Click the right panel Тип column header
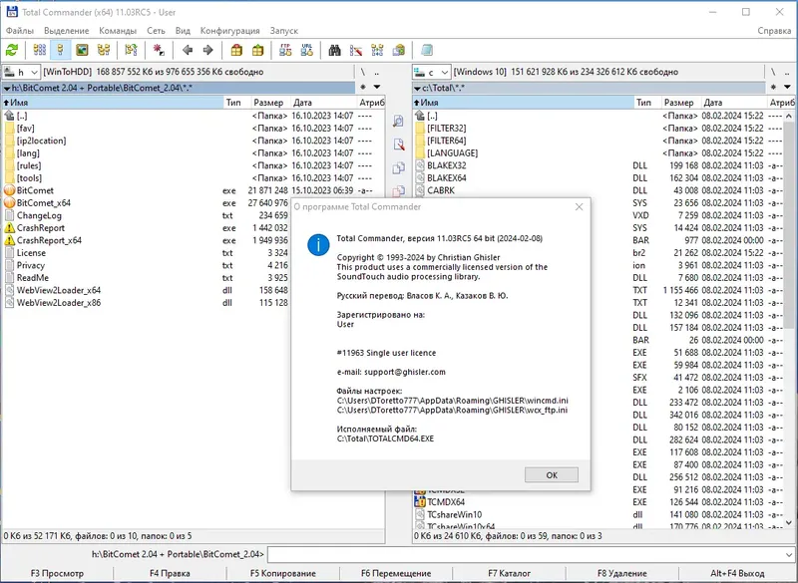 pyautogui.click(x=646, y=103)
